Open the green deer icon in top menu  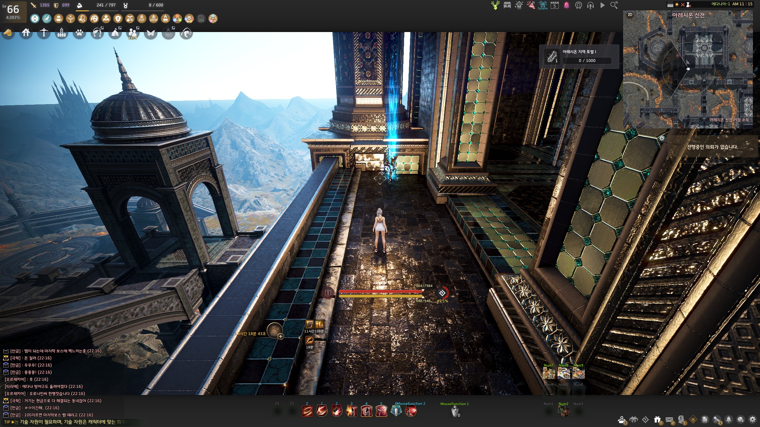495,5
